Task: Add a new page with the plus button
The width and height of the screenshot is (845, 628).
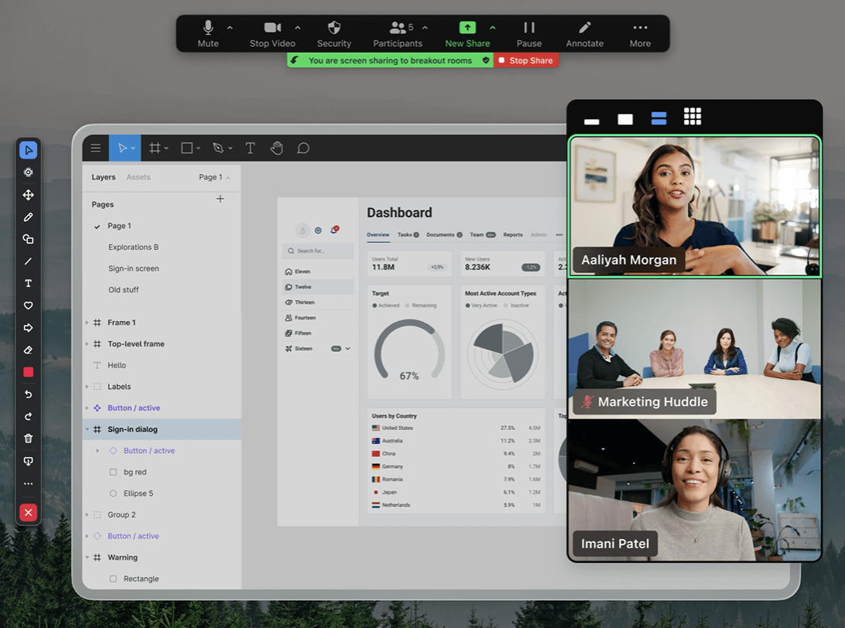Action: (220, 199)
